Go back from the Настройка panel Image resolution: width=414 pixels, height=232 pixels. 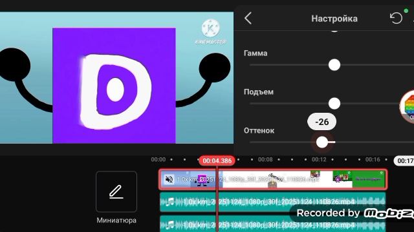pos(248,19)
